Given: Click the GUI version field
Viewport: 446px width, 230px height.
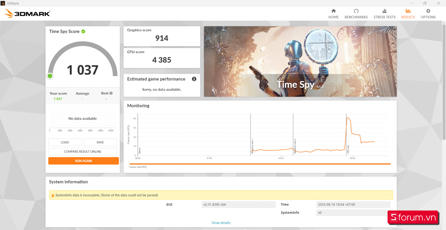Looking at the screenshot, I should click(x=239, y=205).
